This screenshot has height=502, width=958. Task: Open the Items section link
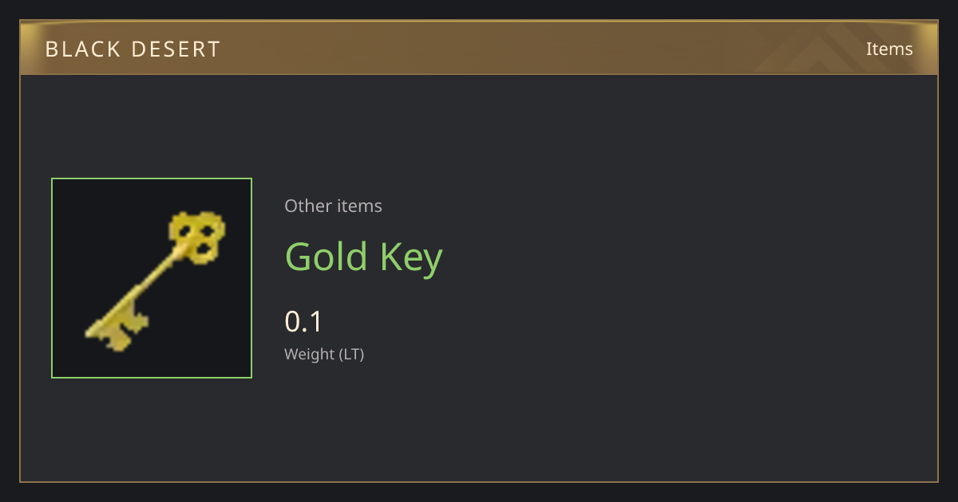tap(889, 49)
